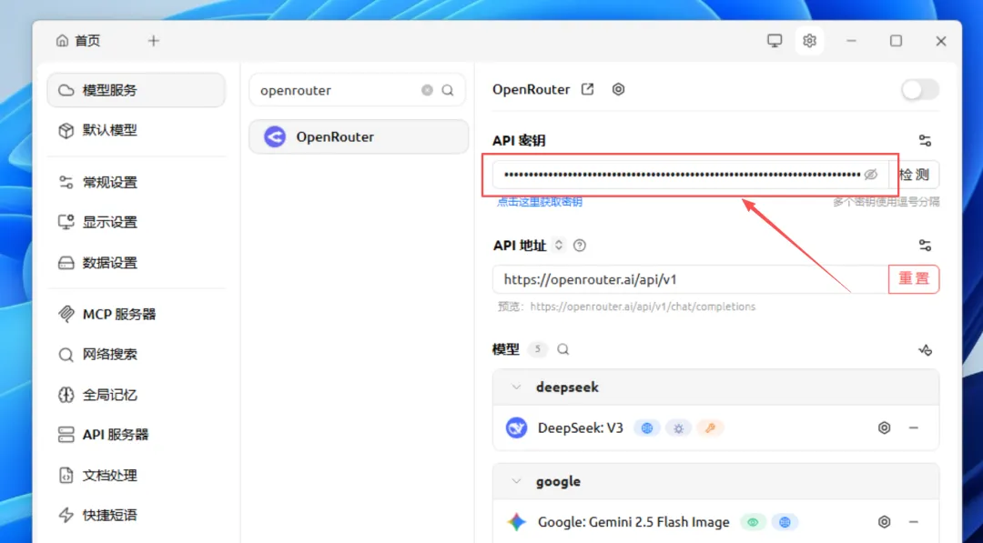Clear the provider search text
This screenshot has width=983, height=543.
pos(427,90)
